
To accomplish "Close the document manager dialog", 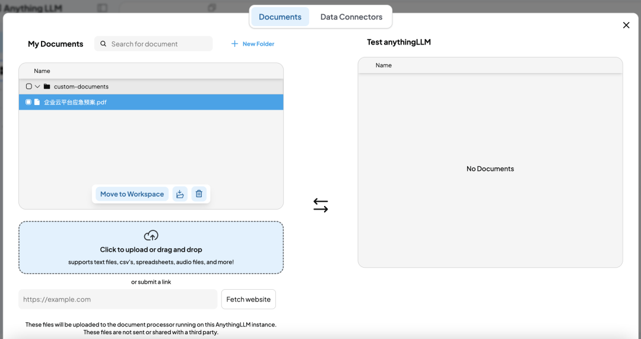I will pos(626,26).
